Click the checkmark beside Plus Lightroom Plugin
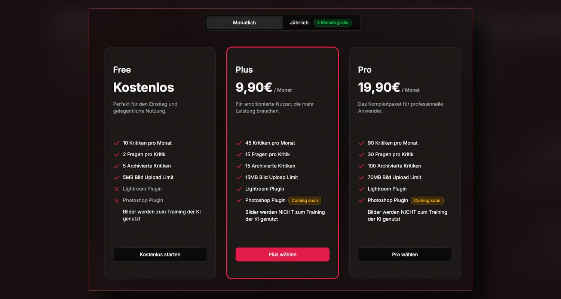 click(239, 189)
